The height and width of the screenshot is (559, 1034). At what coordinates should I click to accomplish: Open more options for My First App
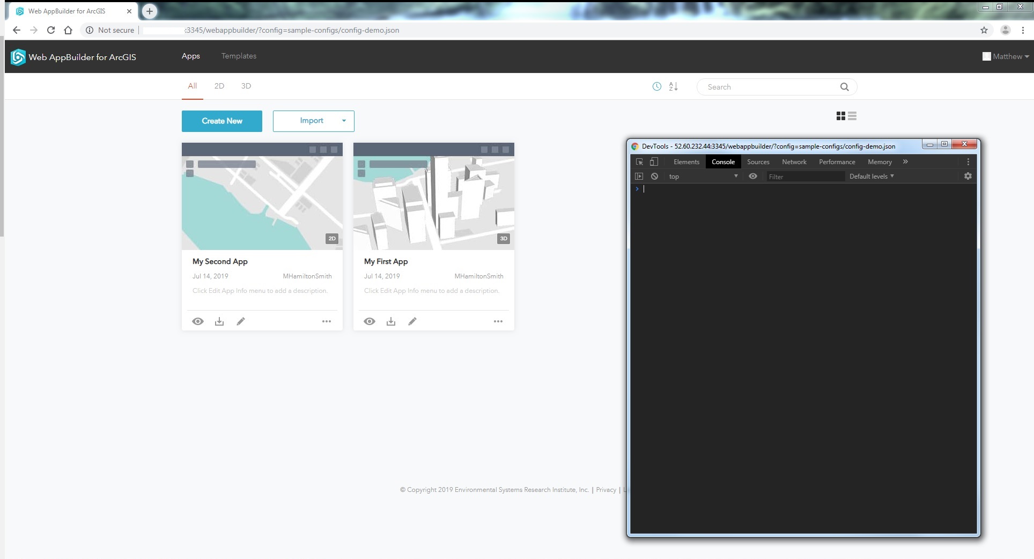(x=498, y=321)
